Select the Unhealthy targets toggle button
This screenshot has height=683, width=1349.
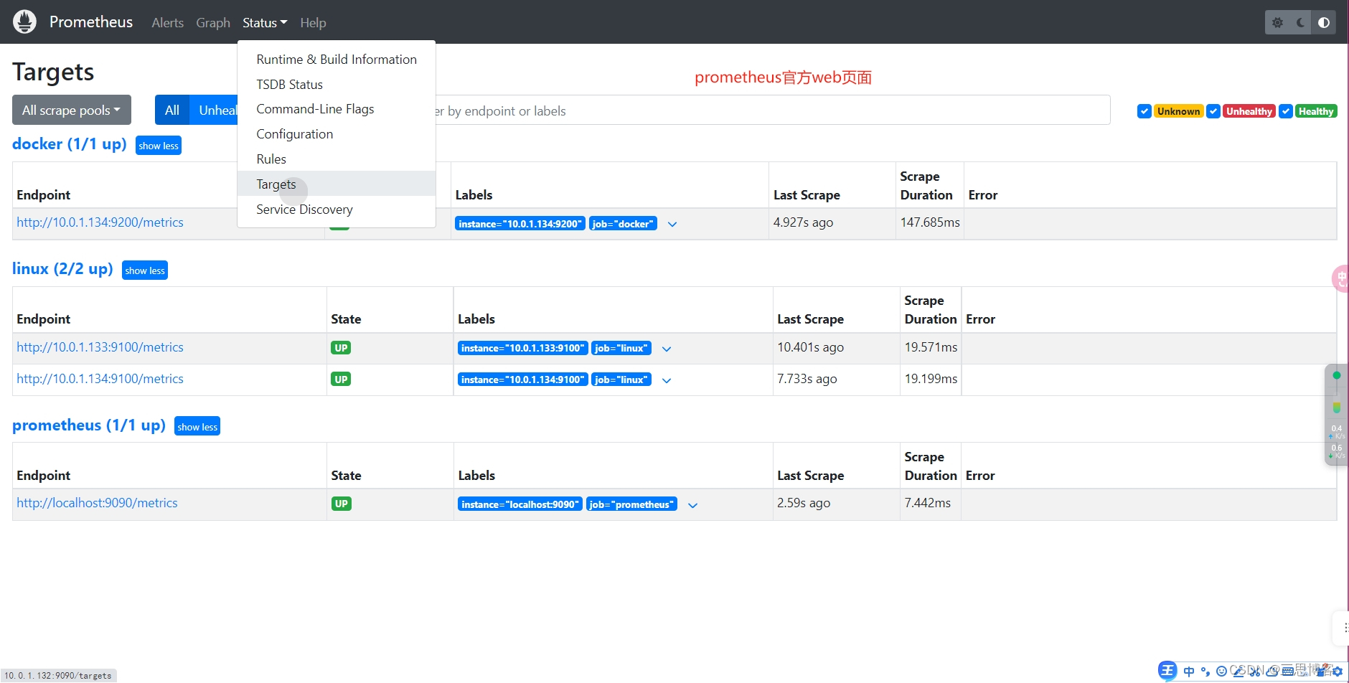click(x=213, y=110)
